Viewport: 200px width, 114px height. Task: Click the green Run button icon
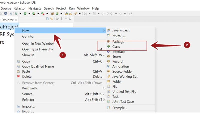(x=25, y=14)
